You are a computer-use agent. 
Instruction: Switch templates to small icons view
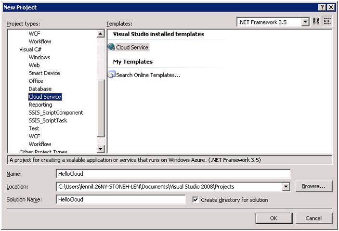(x=327, y=21)
